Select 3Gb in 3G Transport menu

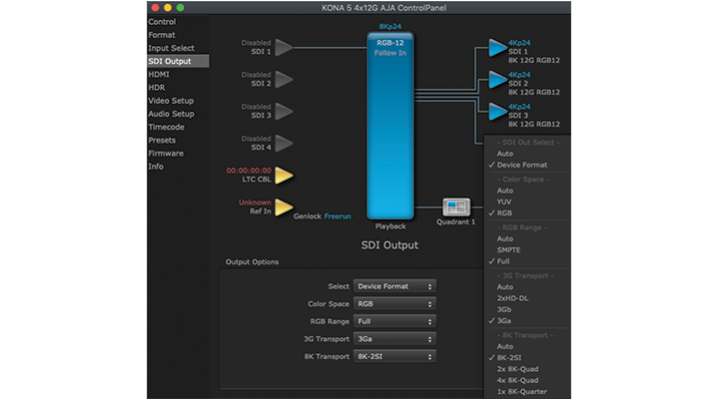505,309
